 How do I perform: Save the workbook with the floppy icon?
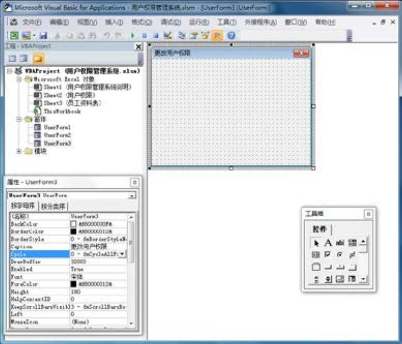coord(43,35)
